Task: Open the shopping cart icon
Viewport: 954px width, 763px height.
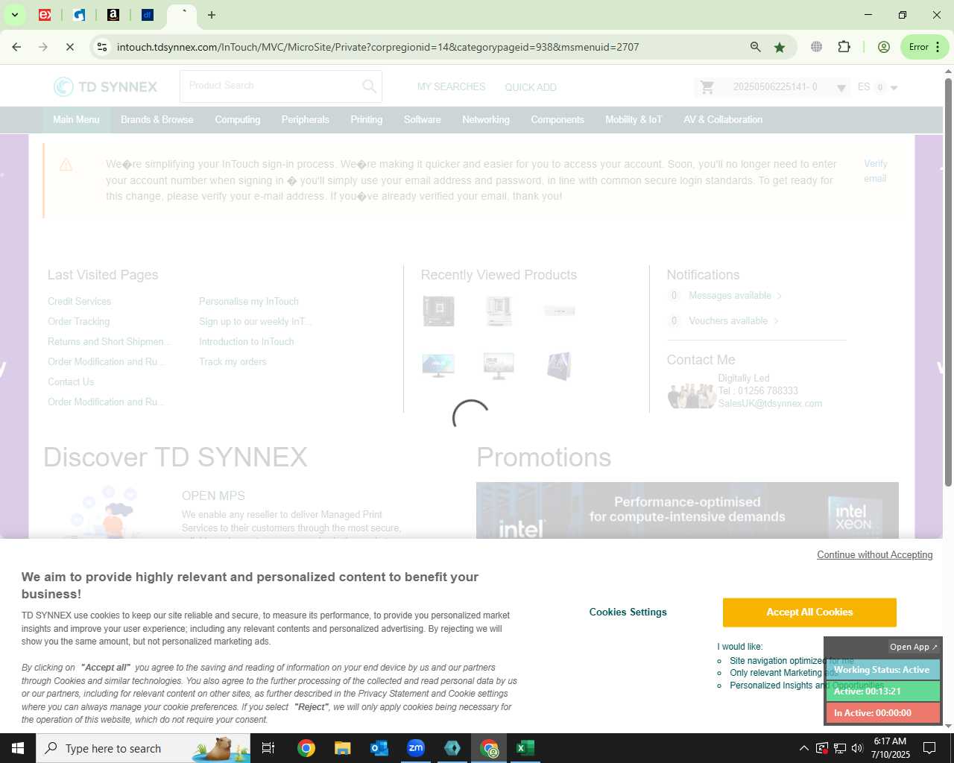Action: [707, 87]
